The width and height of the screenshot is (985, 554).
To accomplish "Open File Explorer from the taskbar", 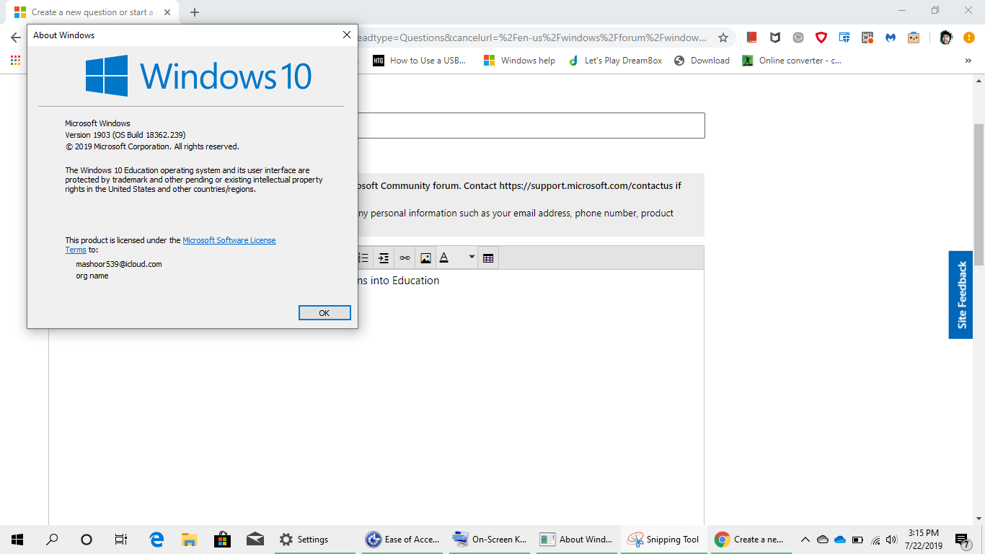I will coord(189,540).
